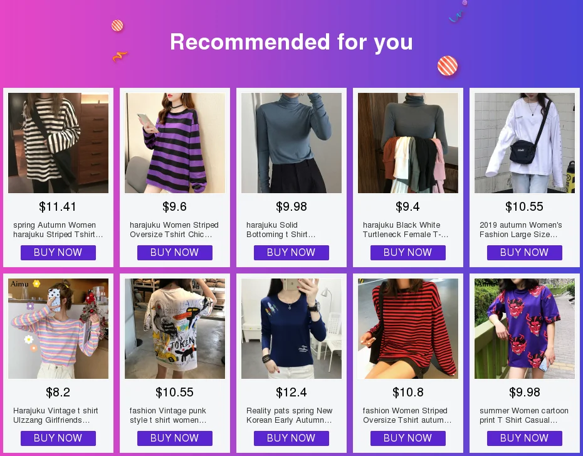583x456 pixels.
Task: Click BUY NOW for the $9.4 turtleneck
Action: point(408,253)
